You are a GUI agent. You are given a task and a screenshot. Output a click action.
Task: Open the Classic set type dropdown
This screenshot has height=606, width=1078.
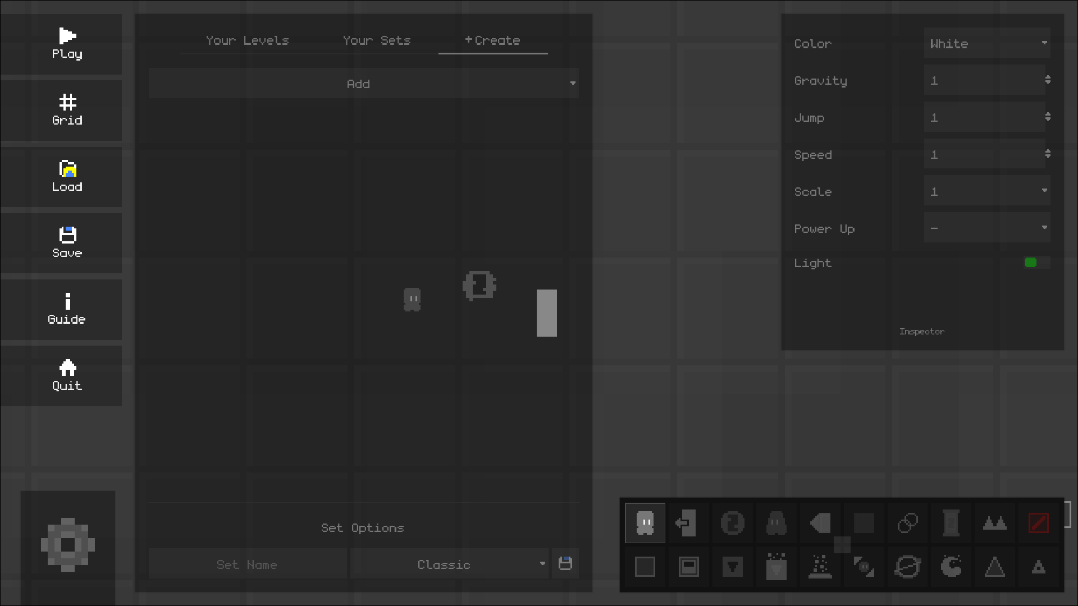coord(450,564)
